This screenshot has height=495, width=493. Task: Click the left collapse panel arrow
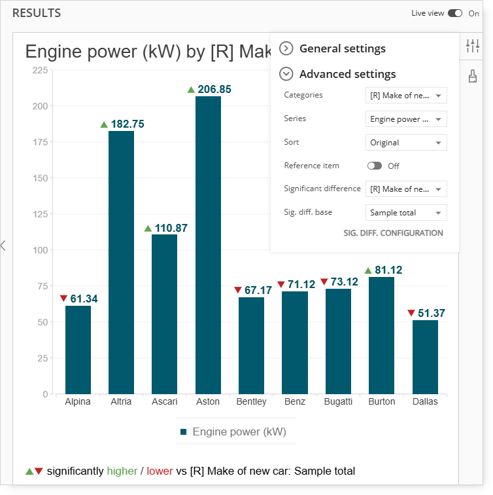3,246
